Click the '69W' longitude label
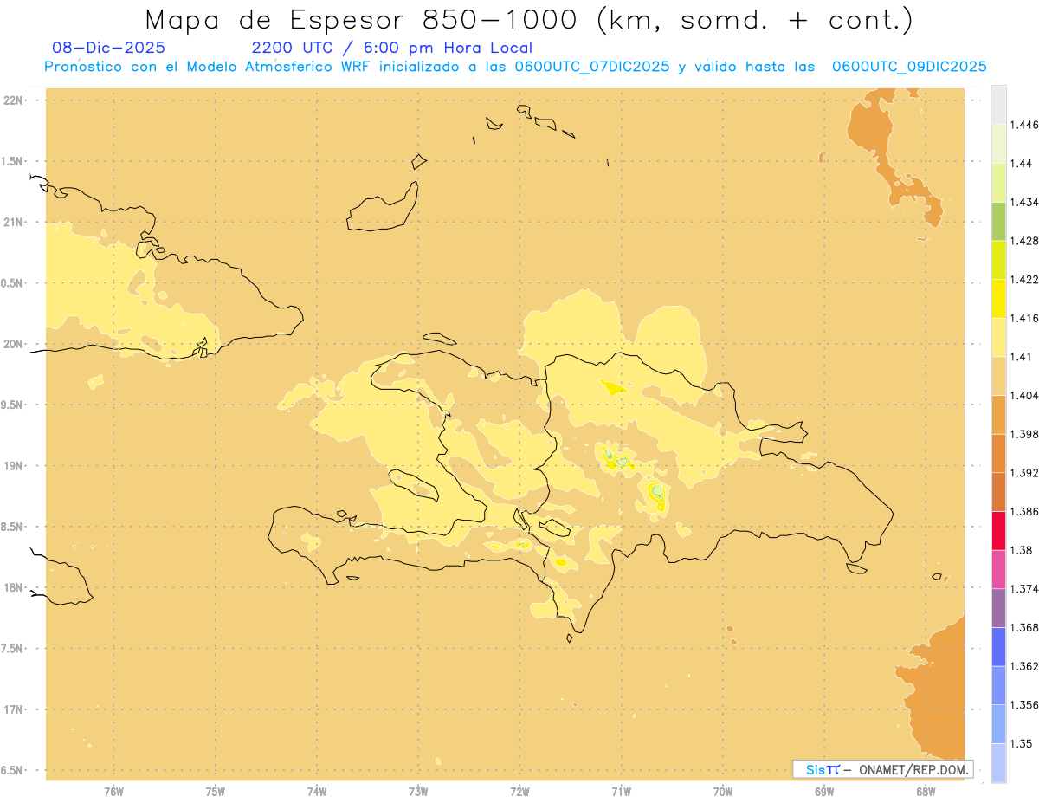The height and width of the screenshot is (803, 1039). pos(824,791)
